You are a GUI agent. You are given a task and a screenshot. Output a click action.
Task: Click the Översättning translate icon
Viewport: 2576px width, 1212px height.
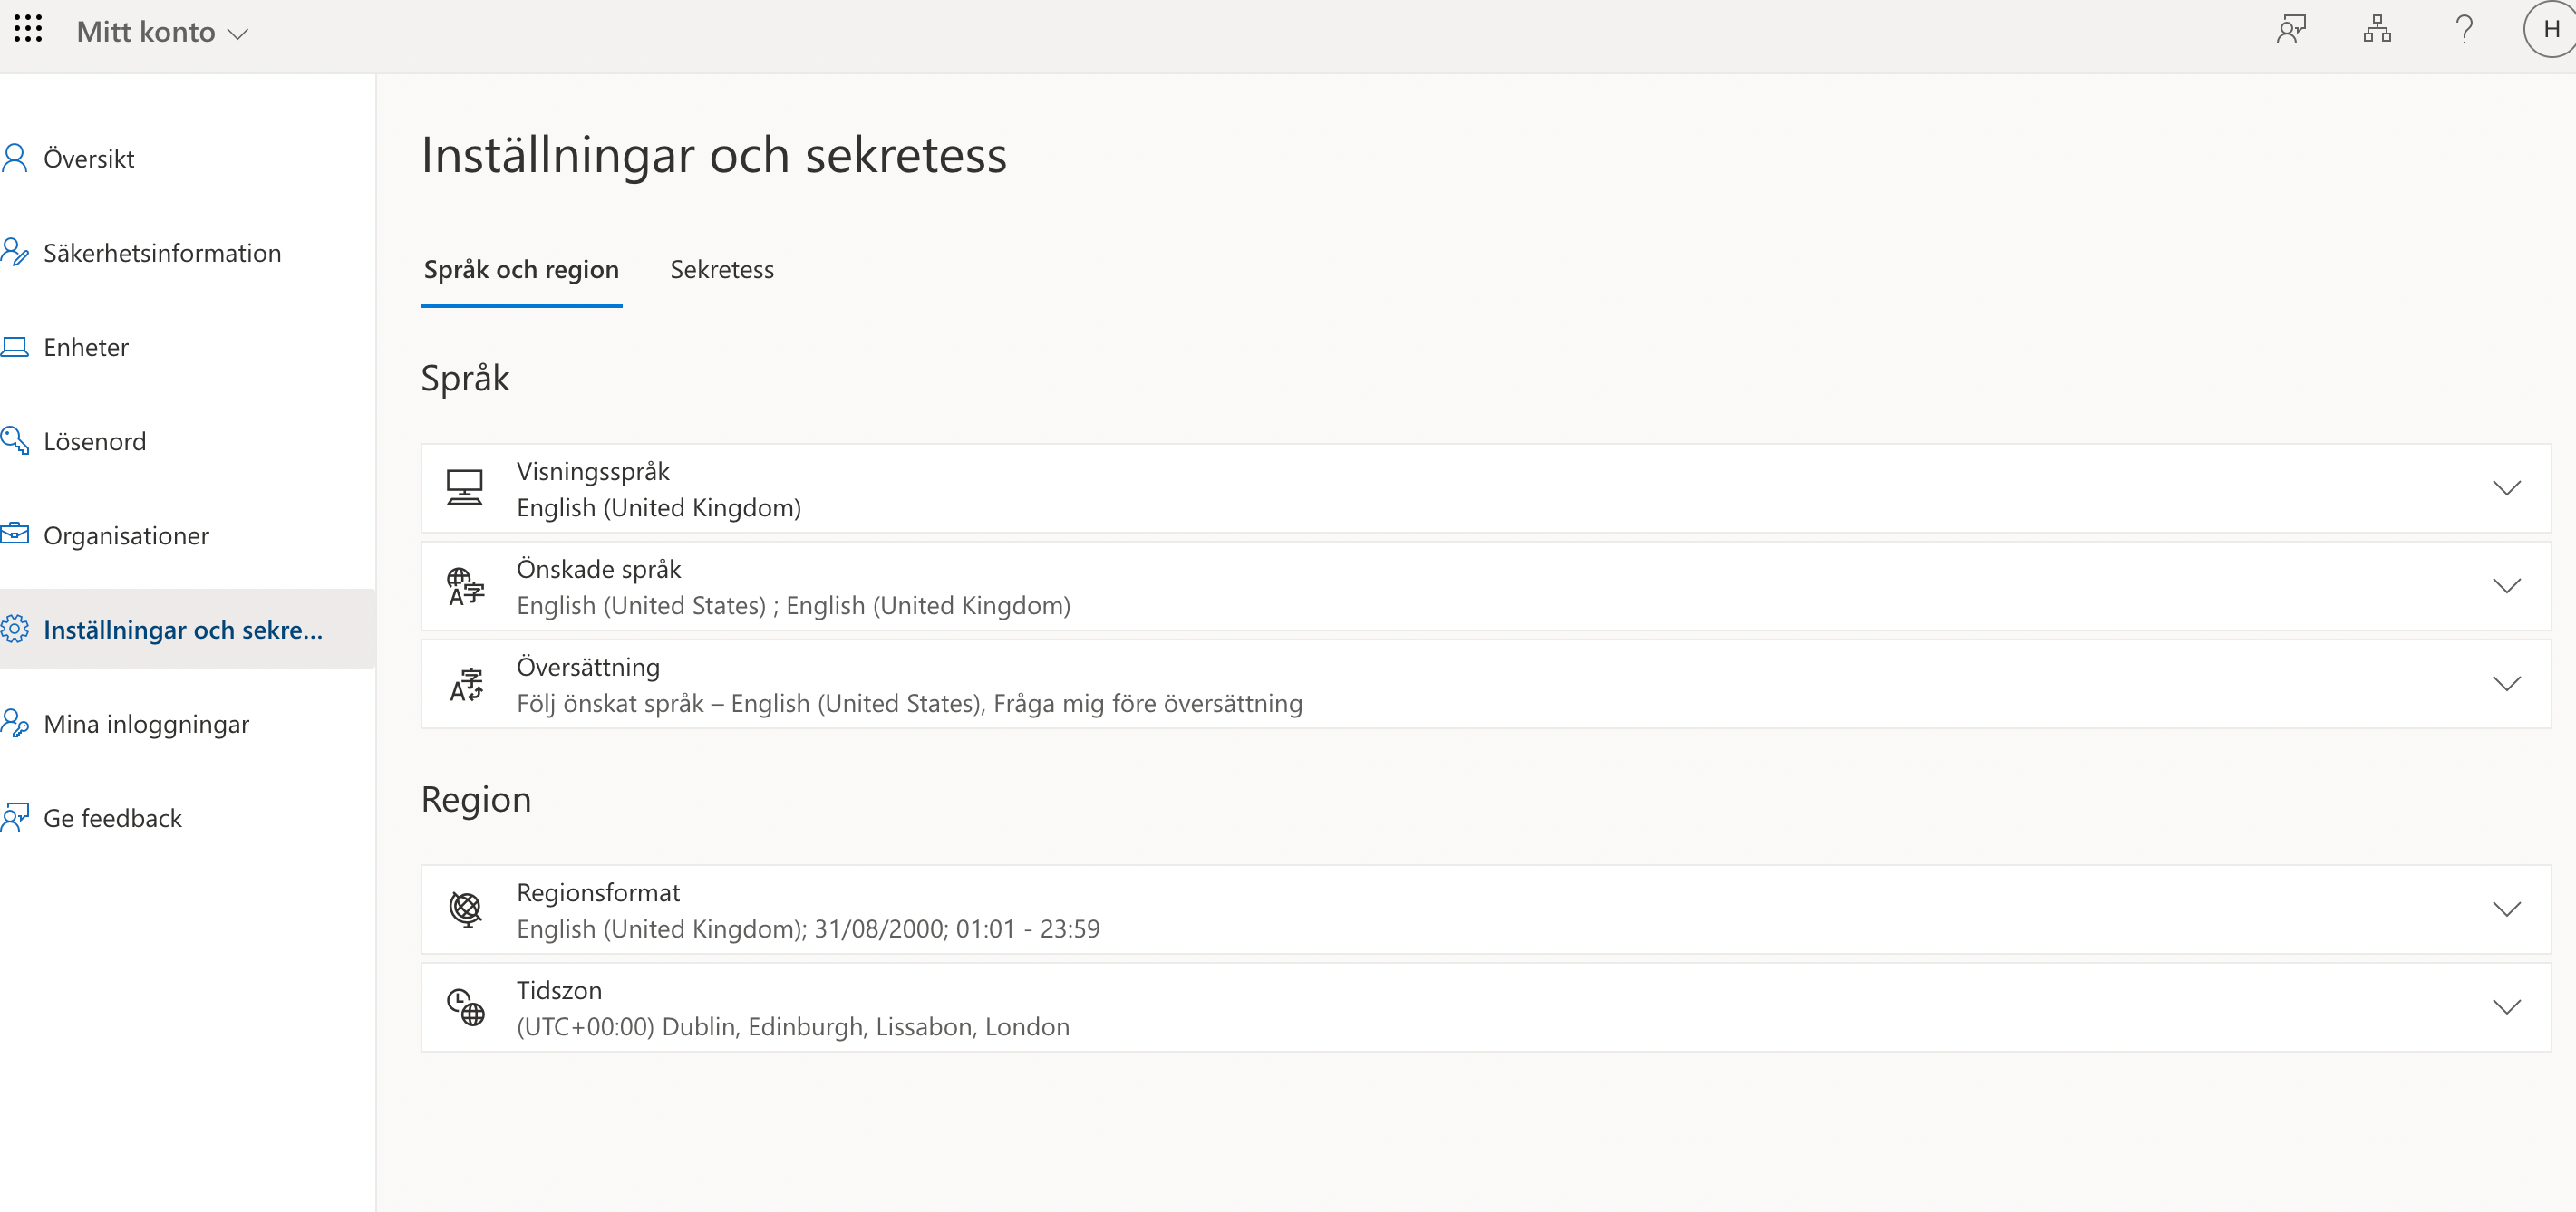coord(466,685)
